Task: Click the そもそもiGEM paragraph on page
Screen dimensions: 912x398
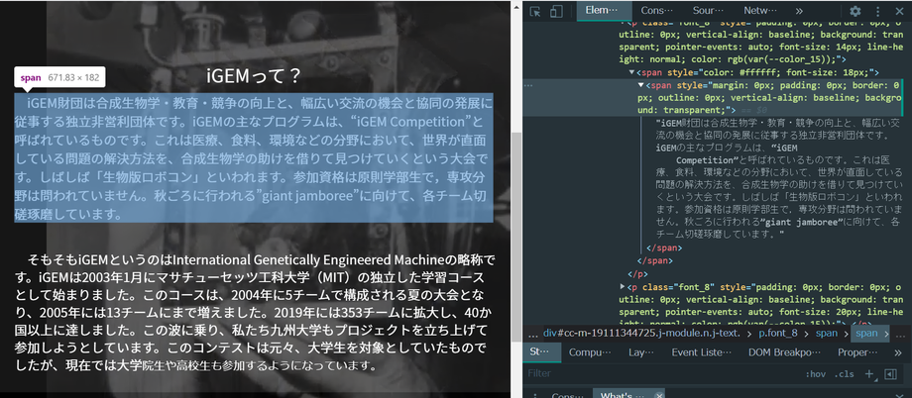Action: point(255,312)
